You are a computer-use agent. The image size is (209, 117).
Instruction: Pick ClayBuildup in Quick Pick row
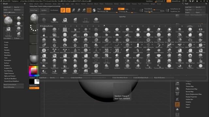pyautogui.click(x=55, y=20)
